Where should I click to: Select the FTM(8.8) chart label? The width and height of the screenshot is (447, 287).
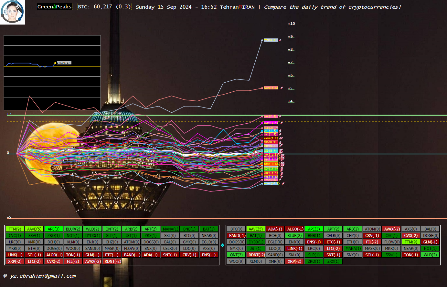[x=271, y=40]
